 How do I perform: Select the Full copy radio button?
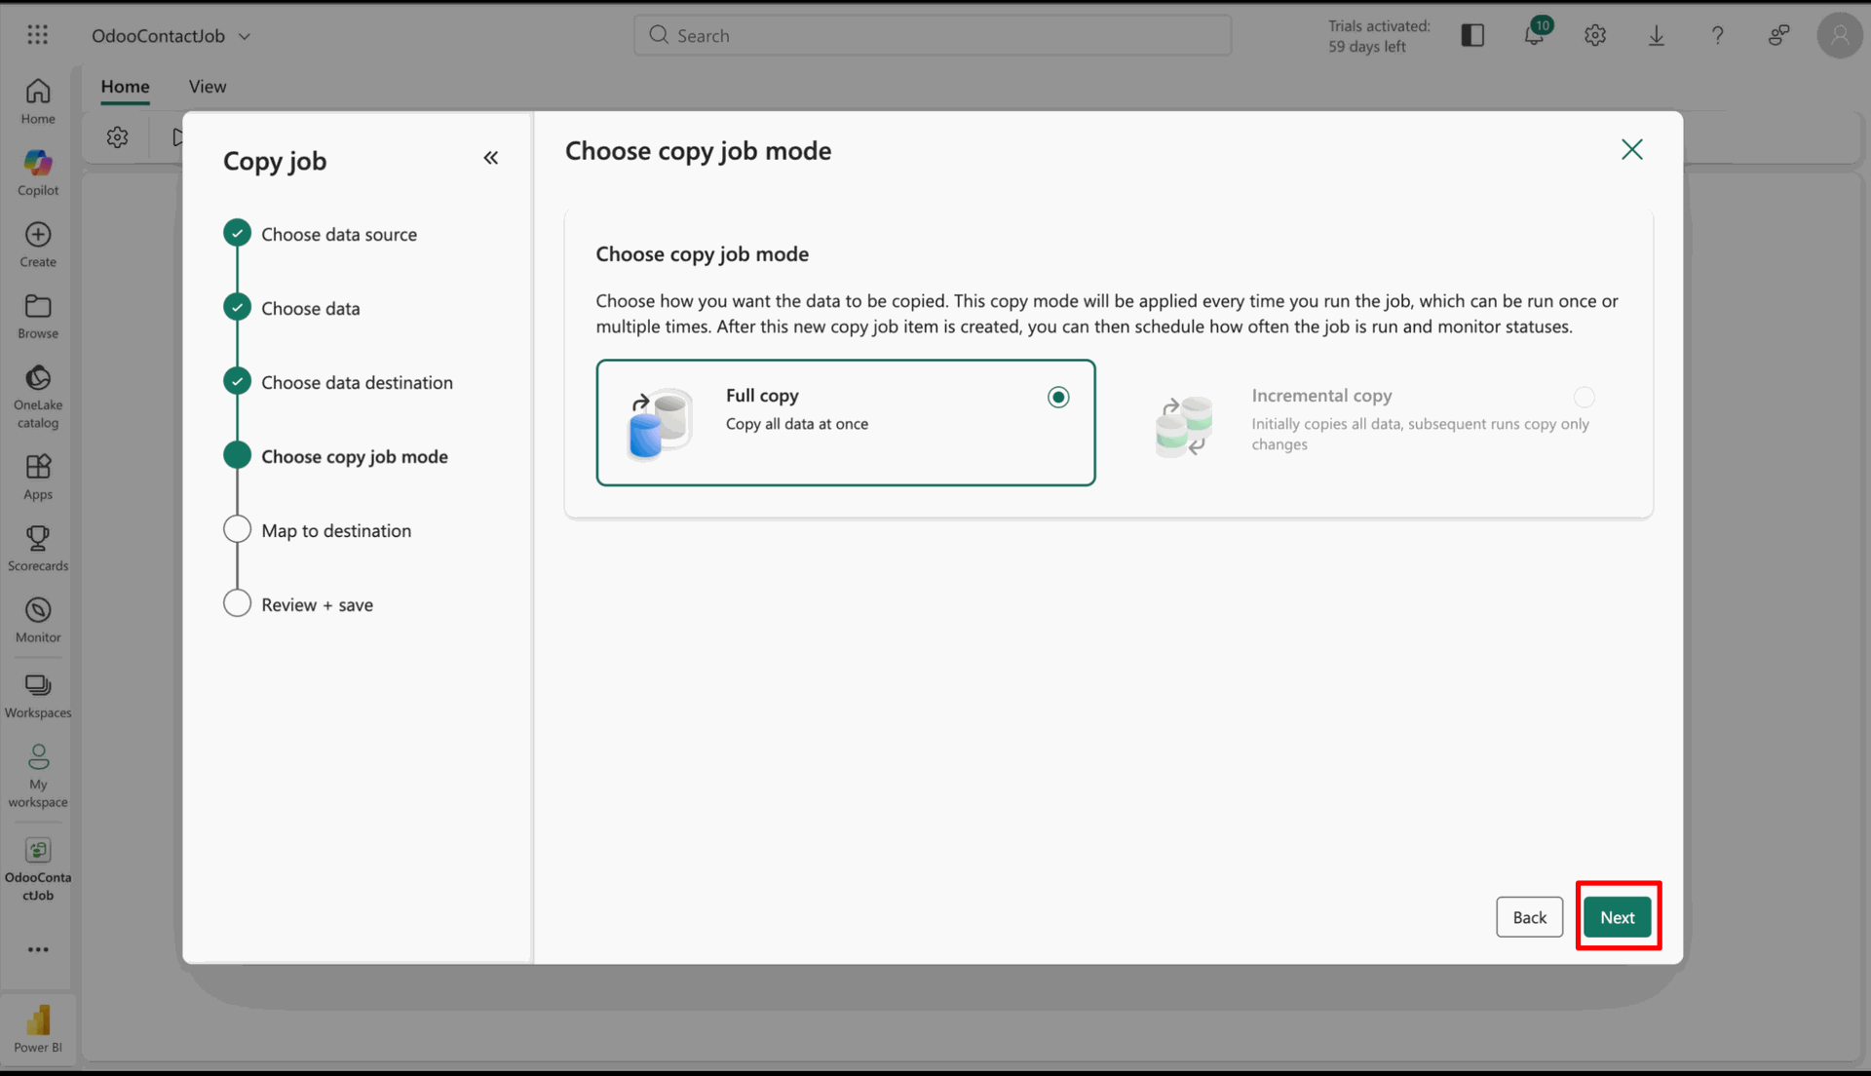click(1058, 397)
